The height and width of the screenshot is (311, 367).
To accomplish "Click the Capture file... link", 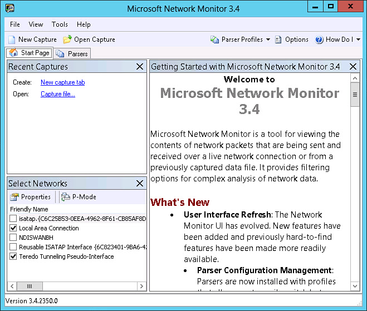I will (x=58, y=94).
